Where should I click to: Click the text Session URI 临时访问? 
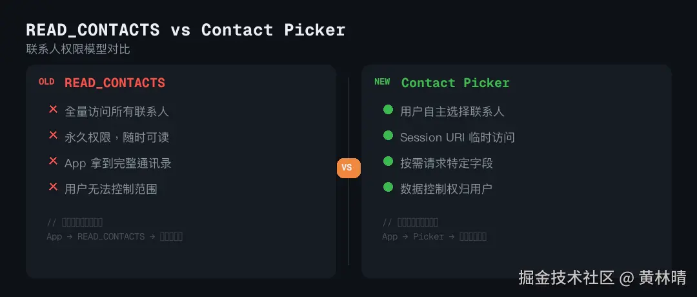pyautogui.click(x=457, y=137)
